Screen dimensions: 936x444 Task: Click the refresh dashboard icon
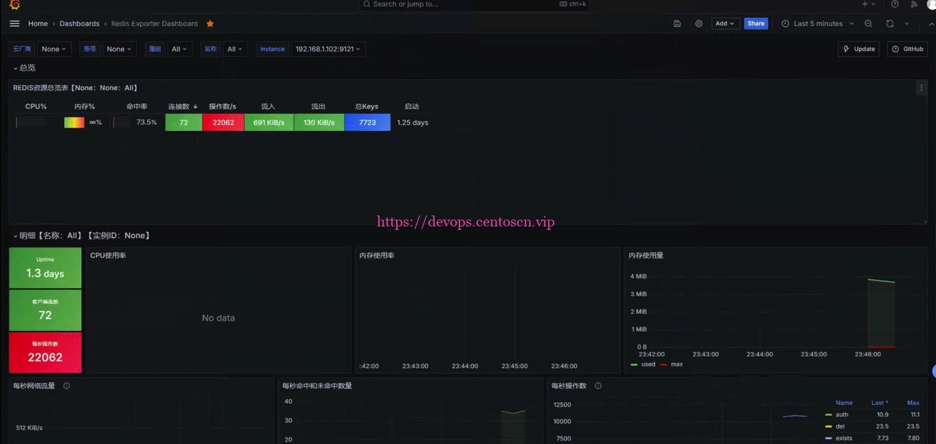(x=889, y=23)
